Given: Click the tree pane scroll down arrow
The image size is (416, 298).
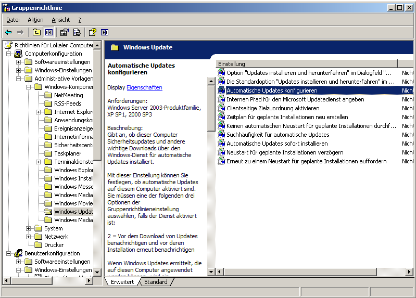Looking at the screenshot, I should pos(97,273).
